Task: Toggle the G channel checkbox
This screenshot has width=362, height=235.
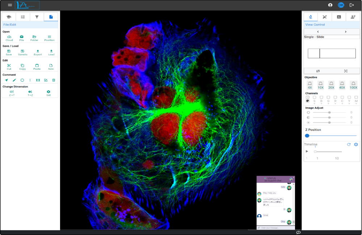Action: 328,97
